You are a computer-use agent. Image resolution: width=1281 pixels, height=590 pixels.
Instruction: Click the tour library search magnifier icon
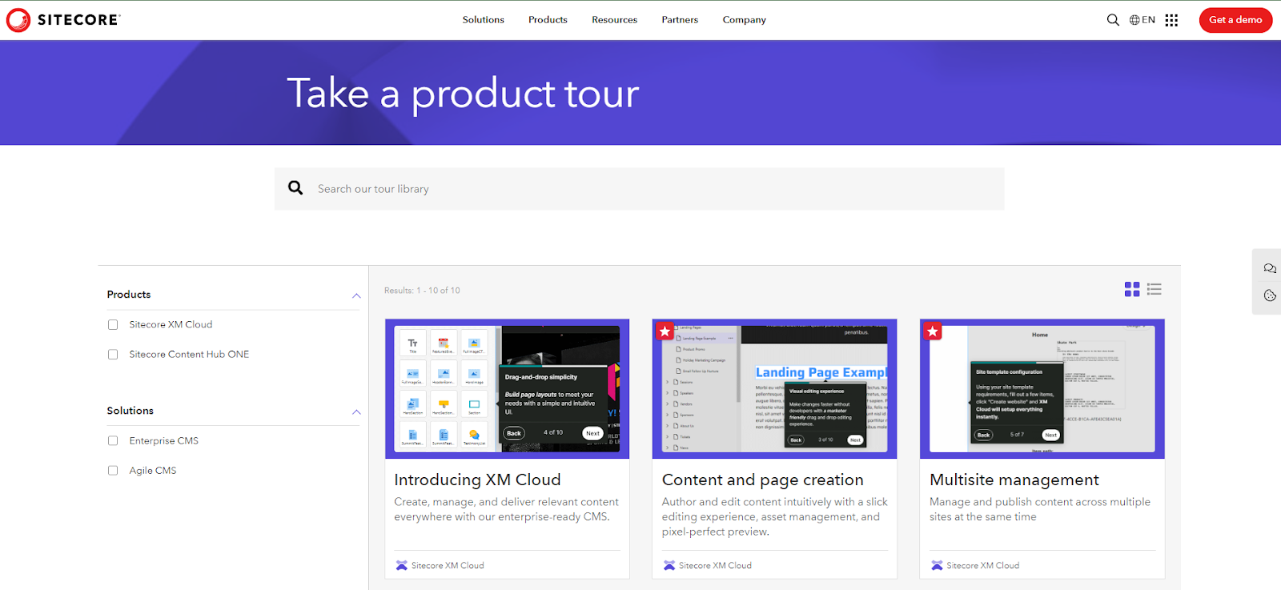[x=295, y=188]
